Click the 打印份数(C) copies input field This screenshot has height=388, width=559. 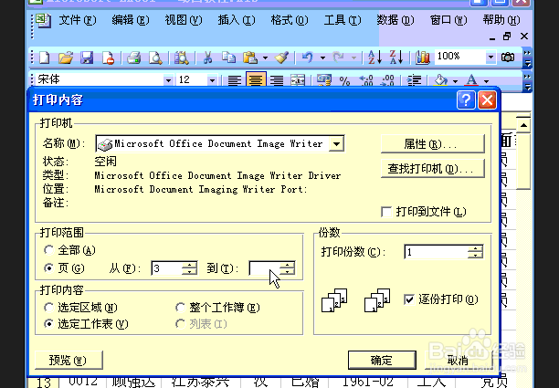(x=436, y=252)
